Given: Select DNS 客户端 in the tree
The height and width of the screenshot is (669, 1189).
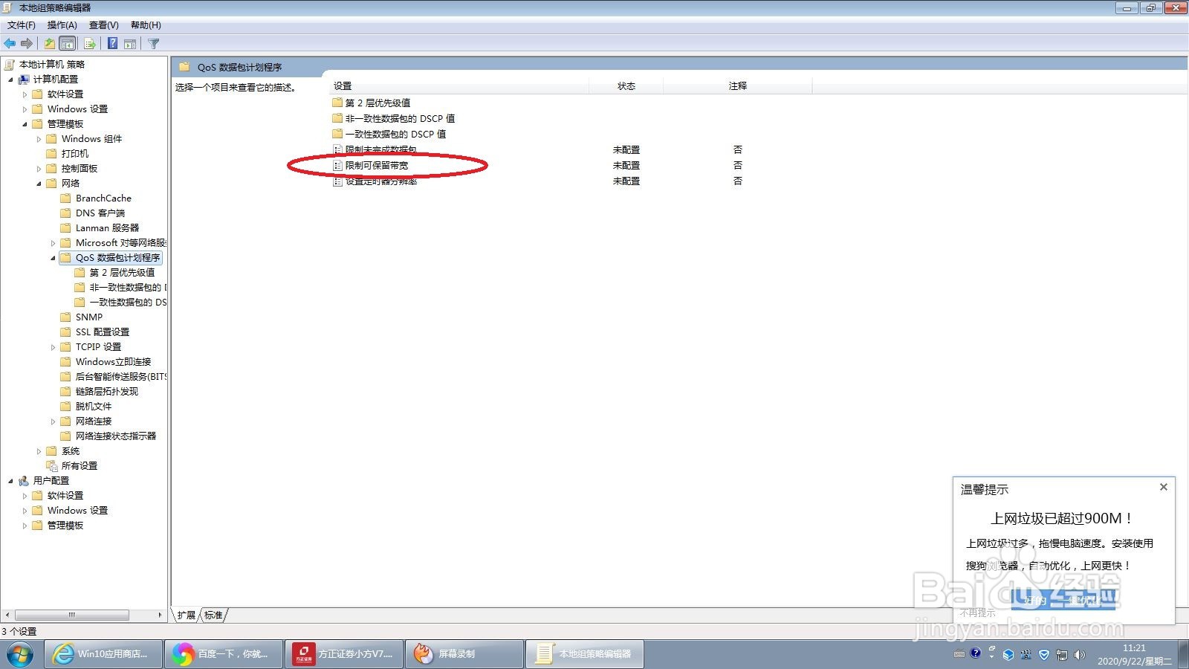Looking at the screenshot, I should 100,213.
